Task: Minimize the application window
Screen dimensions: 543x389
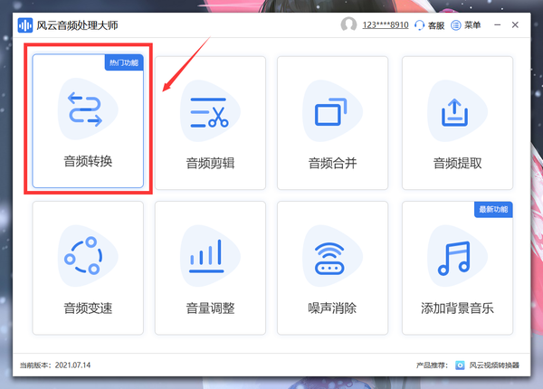Action: point(497,25)
